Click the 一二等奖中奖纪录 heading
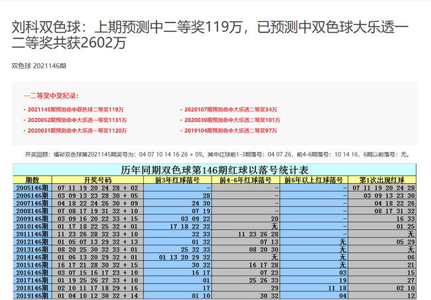The width and height of the screenshot is (431, 300). [x=51, y=96]
